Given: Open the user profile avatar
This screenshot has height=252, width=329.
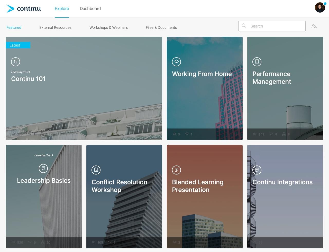Looking at the screenshot, I should pyautogui.click(x=320, y=8).
